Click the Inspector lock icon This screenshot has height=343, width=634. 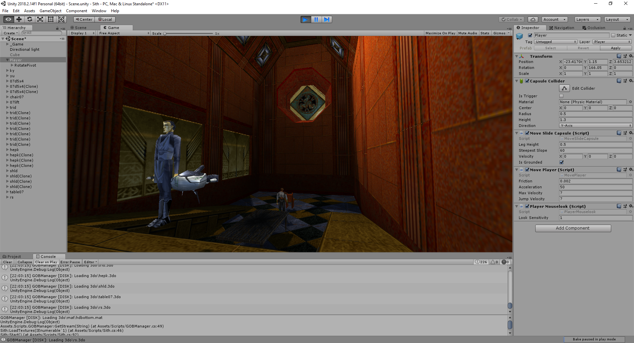pyautogui.click(x=624, y=28)
